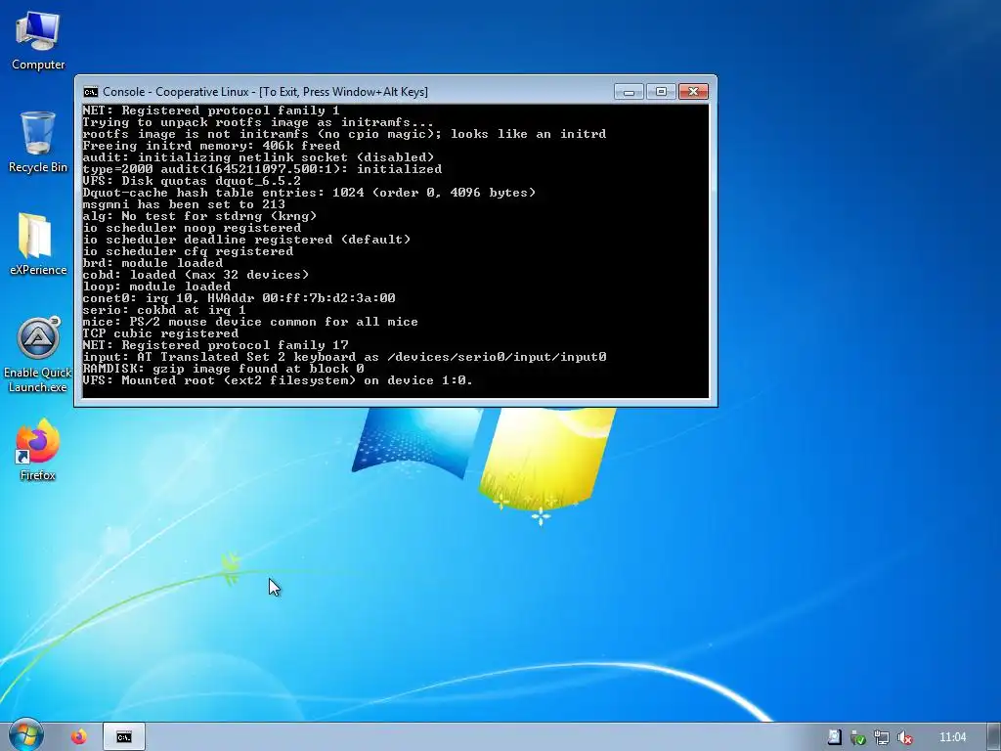Open the taskbar clock showing 11:04
The width and height of the screenshot is (1001, 751).
[952, 737]
